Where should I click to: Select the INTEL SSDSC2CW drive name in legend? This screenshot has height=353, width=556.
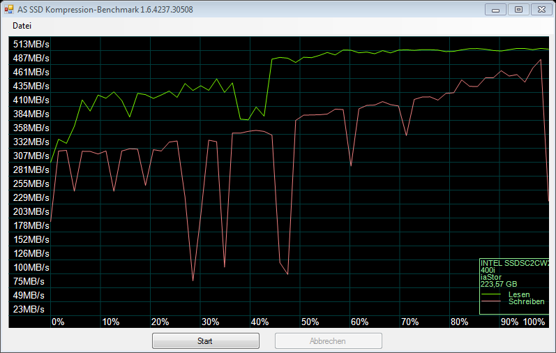point(515,263)
